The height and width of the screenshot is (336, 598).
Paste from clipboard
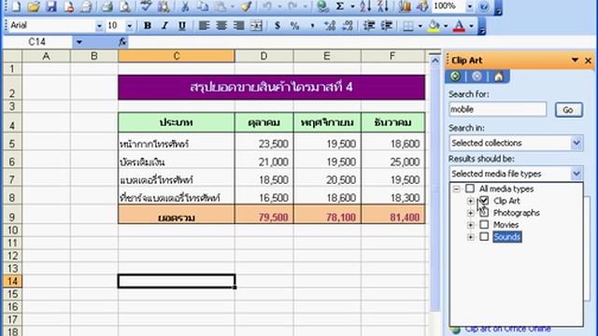221,7
